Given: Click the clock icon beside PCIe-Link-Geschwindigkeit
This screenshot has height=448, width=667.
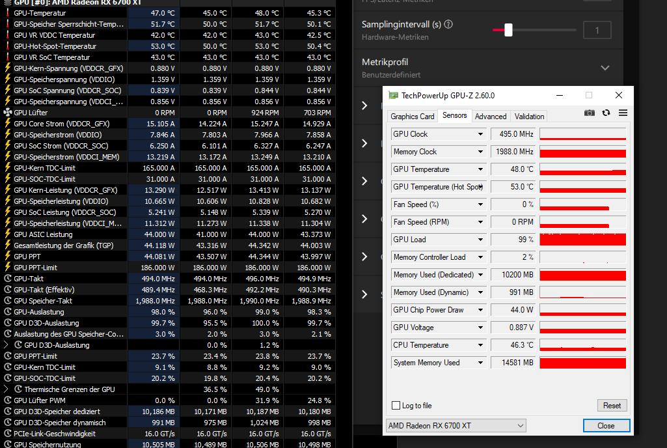Looking at the screenshot, I should pos(8,434).
